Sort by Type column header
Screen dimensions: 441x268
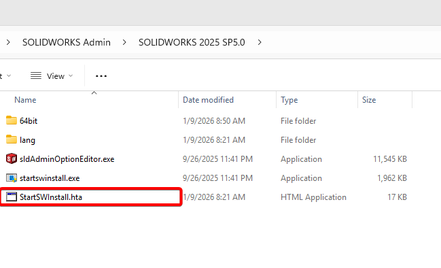[x=289, y=100]
